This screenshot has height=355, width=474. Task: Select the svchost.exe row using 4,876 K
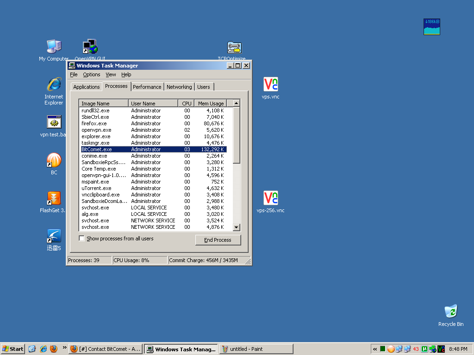tap(154, 227)
